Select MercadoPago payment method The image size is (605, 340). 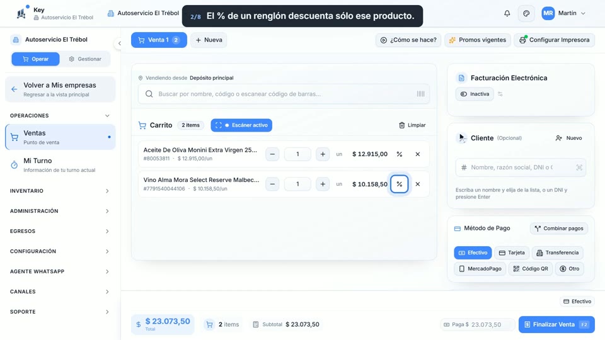480,269
